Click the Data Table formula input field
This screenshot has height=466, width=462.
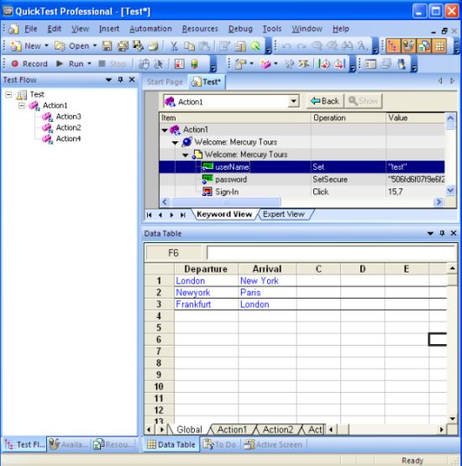coord(331,253)
